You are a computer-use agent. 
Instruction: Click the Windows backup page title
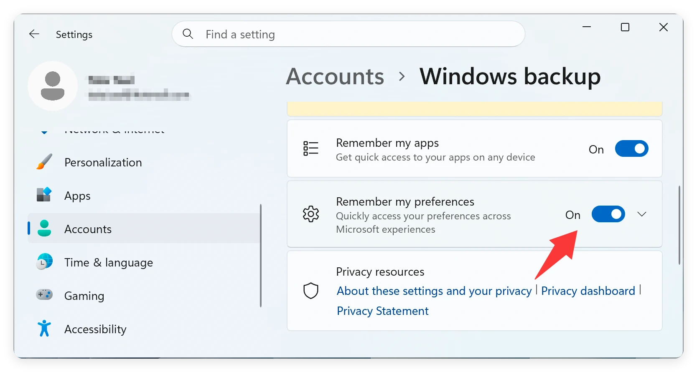(510, 76)
